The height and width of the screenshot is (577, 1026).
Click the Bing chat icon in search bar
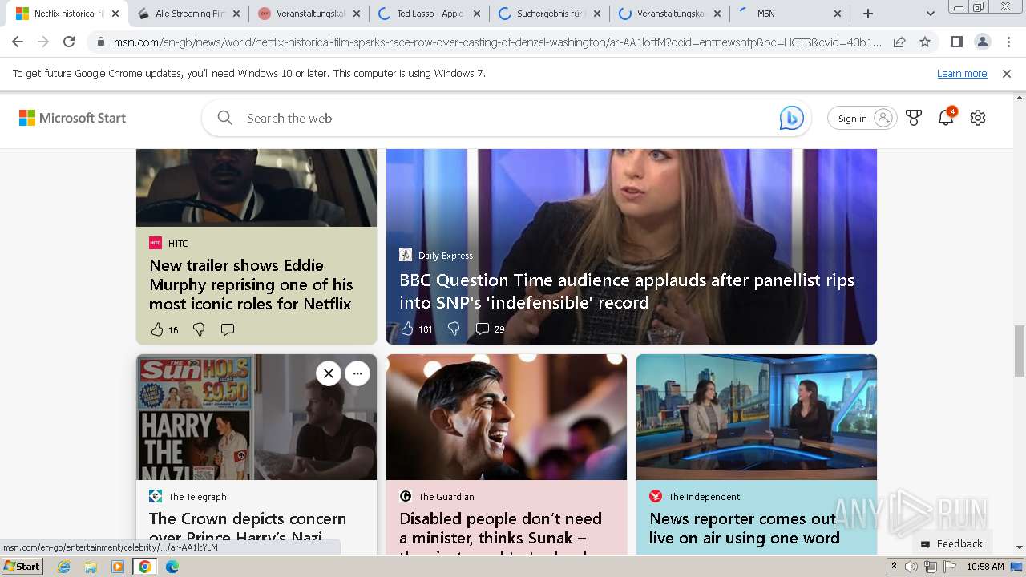(x=791, y=118)
